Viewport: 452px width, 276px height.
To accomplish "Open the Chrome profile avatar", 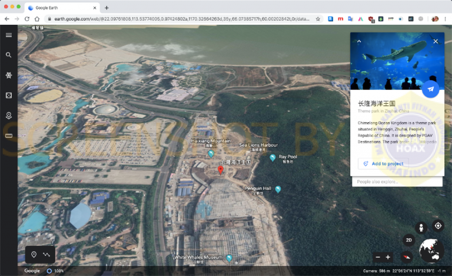I will coord(435,19).
